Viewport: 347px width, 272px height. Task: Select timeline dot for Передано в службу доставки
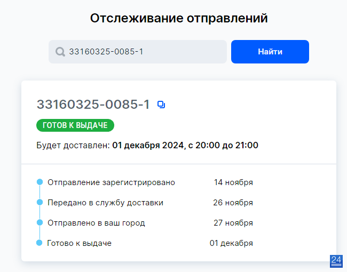pyautogui.click(x=40, y=202)
